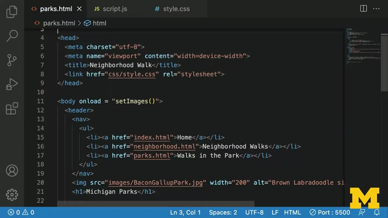Close the parks.html tab
388x218 pixels.
pyautogui.click(x=79, y=9)
